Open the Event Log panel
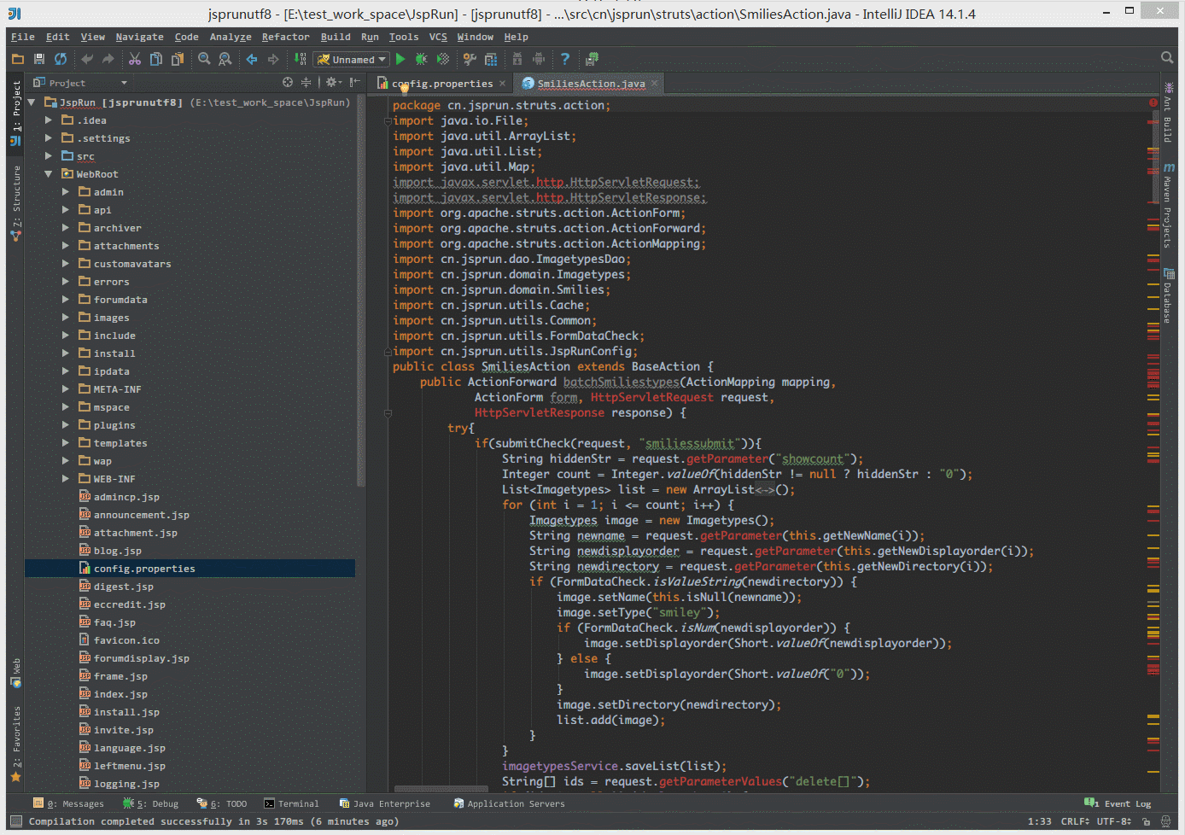The image size is (1185, 835). (1118, 803)
